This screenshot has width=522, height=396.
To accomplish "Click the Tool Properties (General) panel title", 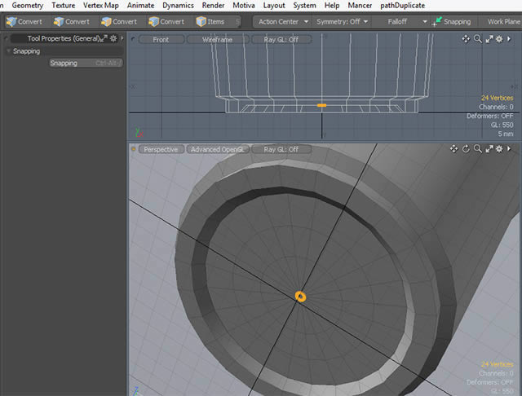I will coord(64,38).
